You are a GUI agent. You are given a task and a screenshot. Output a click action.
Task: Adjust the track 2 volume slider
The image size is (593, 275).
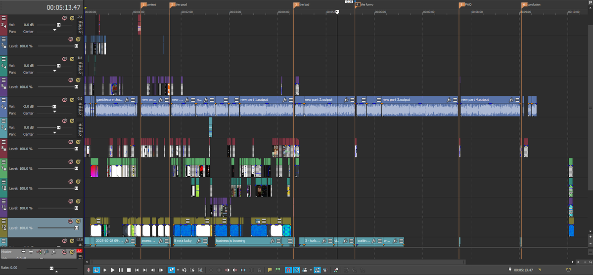point(59,25)
